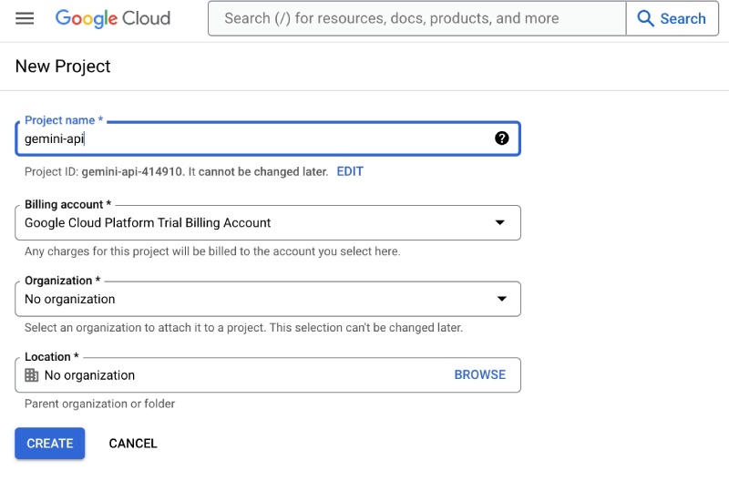This screenshot has width=729, height=481.
Task: Focus the resources search input field
Action: click(417, 18)
